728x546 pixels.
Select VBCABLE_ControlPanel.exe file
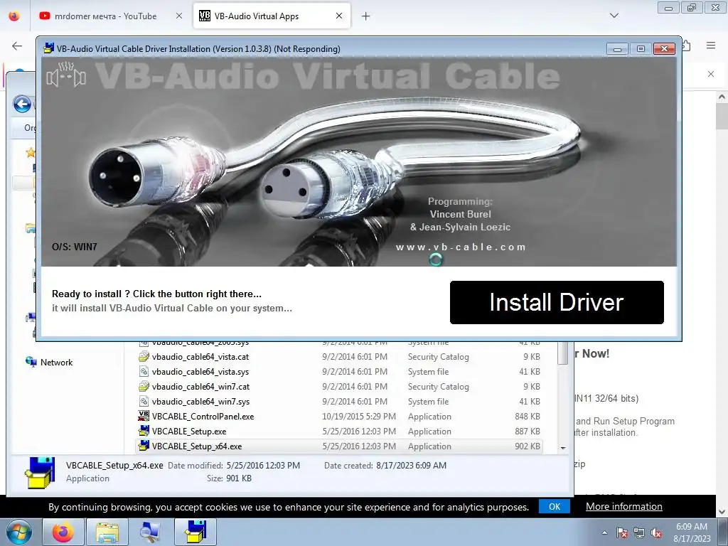pos(339,416)
